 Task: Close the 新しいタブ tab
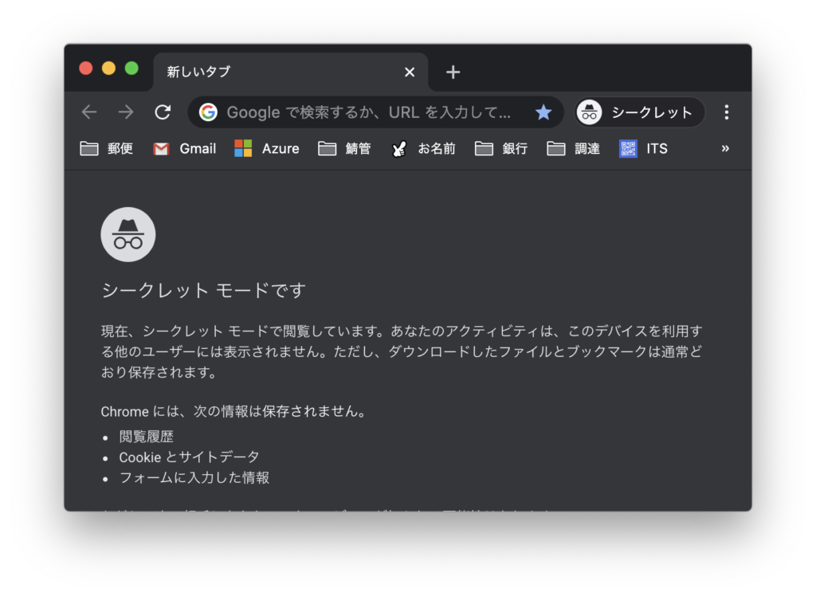tap(410, 72)
